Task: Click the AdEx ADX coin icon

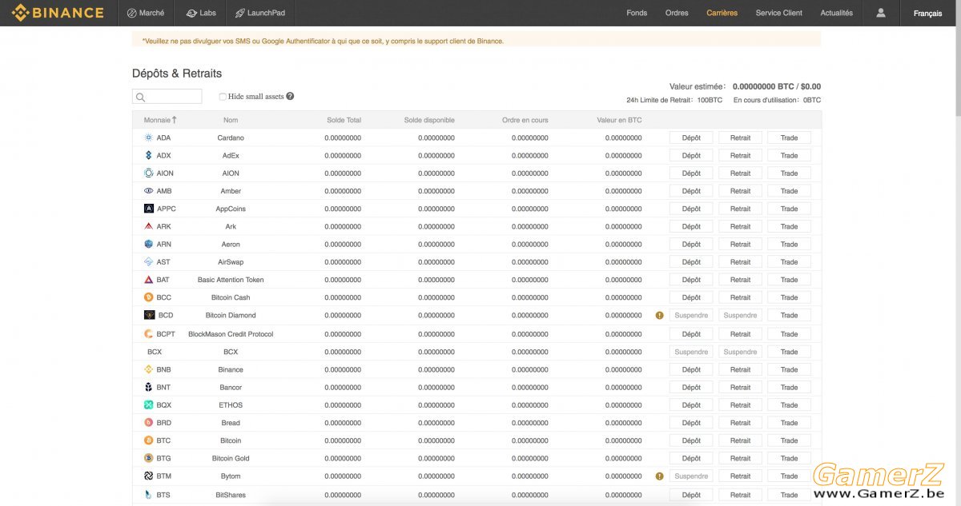Action: [148, 155]
